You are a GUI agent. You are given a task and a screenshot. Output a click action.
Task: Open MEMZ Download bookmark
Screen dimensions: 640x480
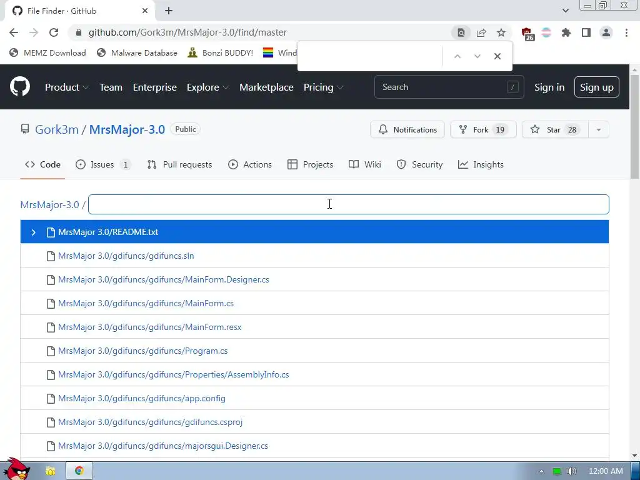pyautogui.click(x=47, y=52)
